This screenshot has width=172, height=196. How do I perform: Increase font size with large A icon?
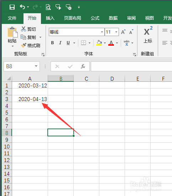click(123, 32)
